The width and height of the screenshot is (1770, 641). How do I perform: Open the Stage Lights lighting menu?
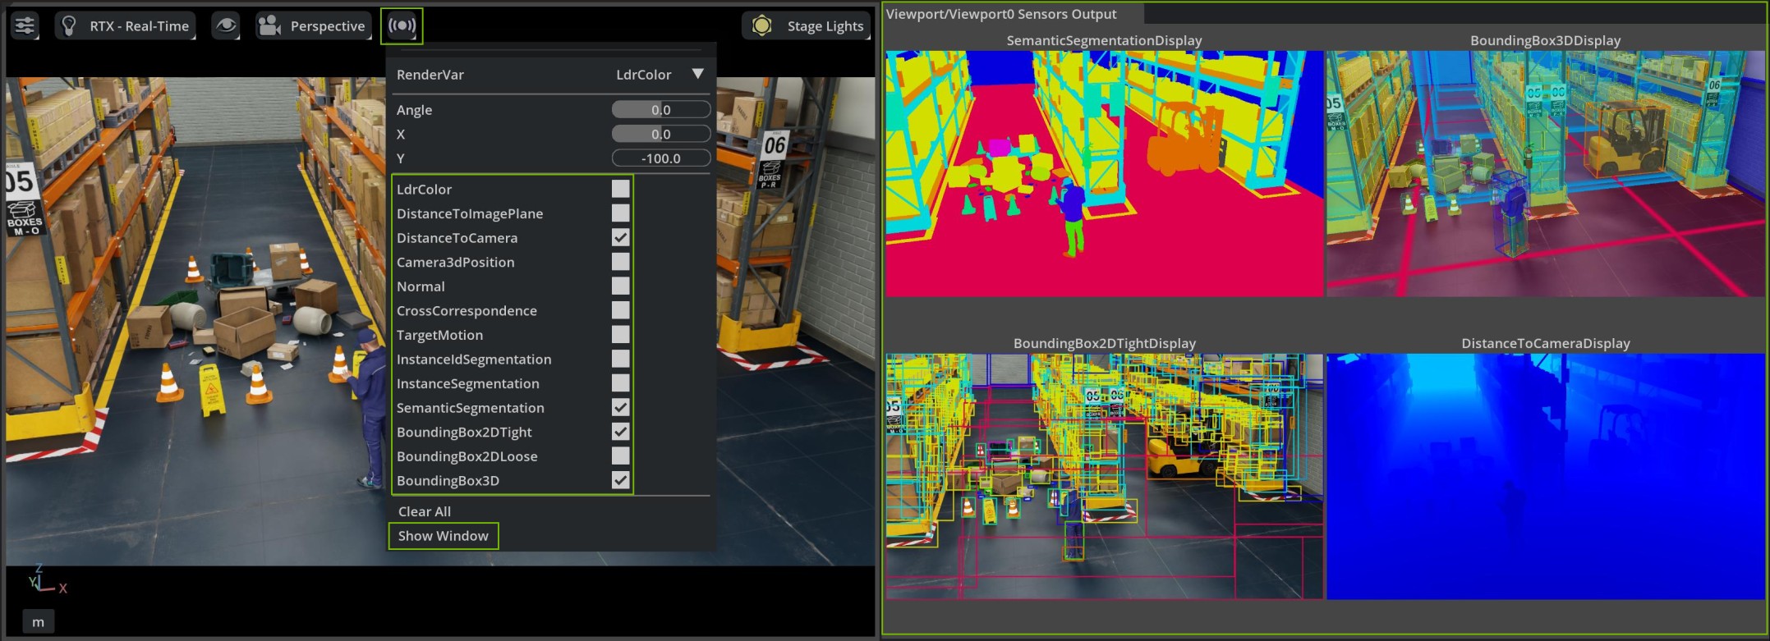point(825,25)
